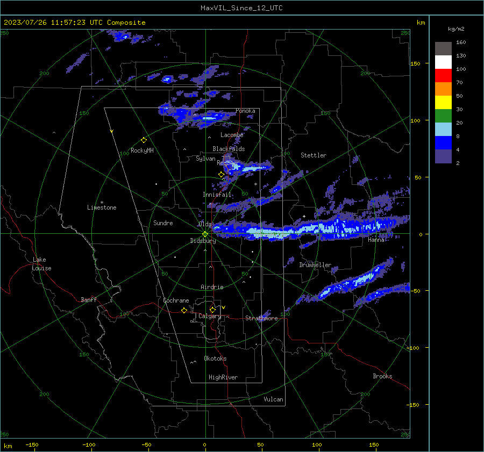Click the 2023/07/26 11:57:23 UTC Composite timestamp
The image size is (484, 452).
point(74,23)
